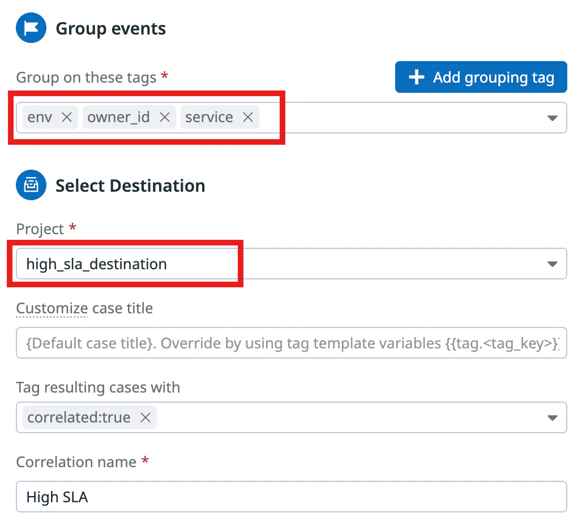Viewport: 582px width, 526px height.
Task: Click the Tag resulting cases with label
Action: point(98,387)
